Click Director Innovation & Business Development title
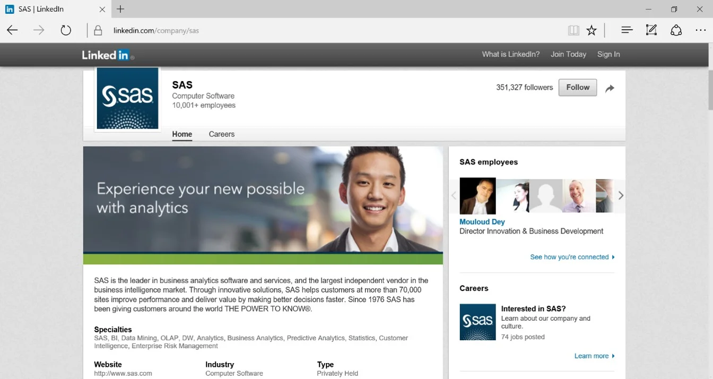 click(531, 231)
